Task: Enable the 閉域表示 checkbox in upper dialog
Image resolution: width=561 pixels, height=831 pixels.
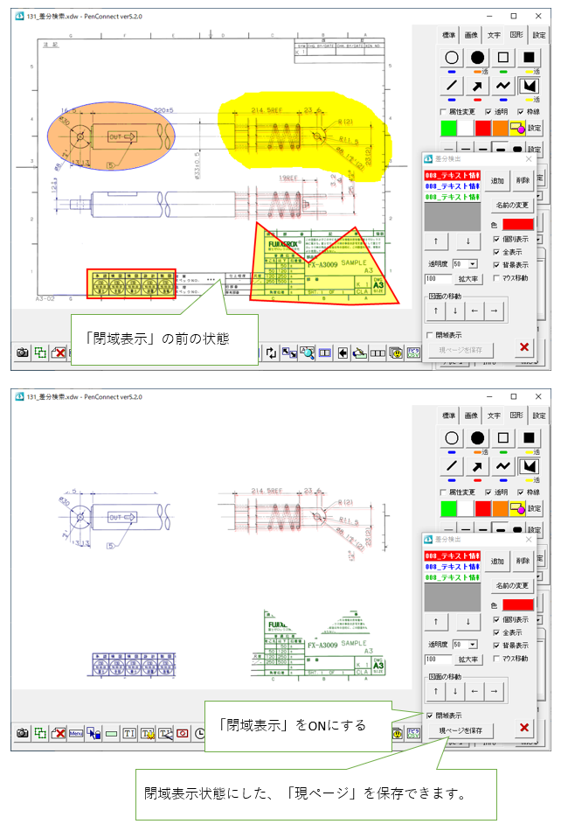Action: [x=429, y=334]
